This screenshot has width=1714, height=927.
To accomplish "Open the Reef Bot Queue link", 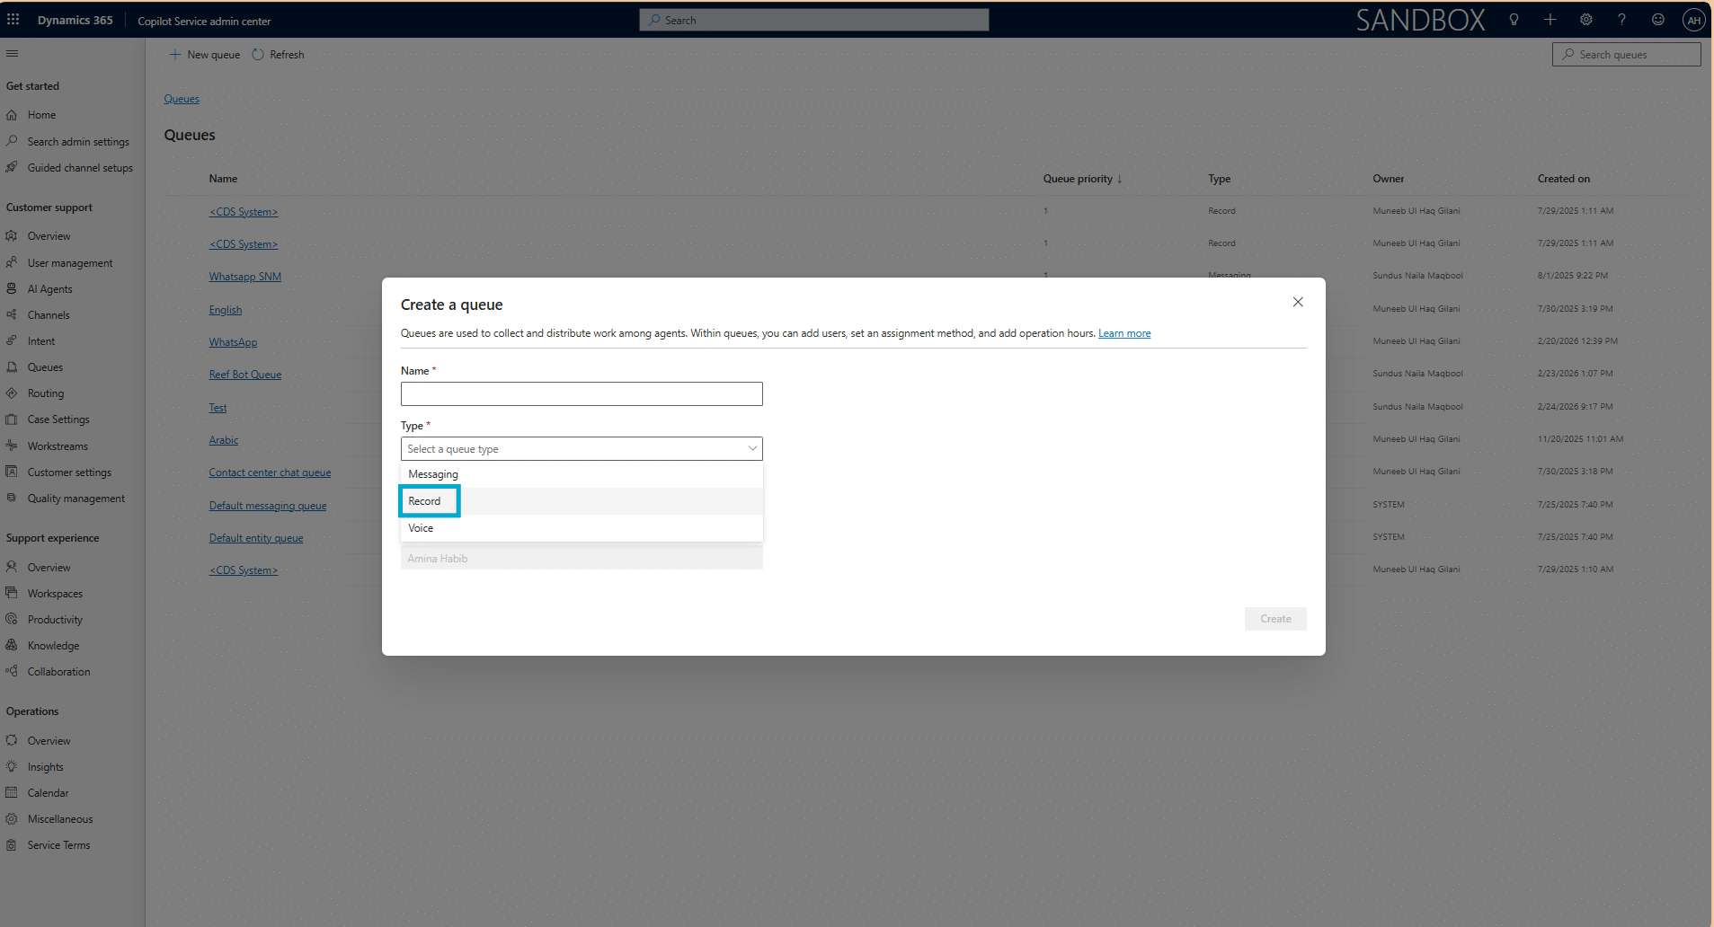I will tap(245, 375).
